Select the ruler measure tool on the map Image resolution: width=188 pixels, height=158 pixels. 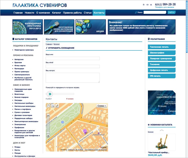click(x=57, y=106)
